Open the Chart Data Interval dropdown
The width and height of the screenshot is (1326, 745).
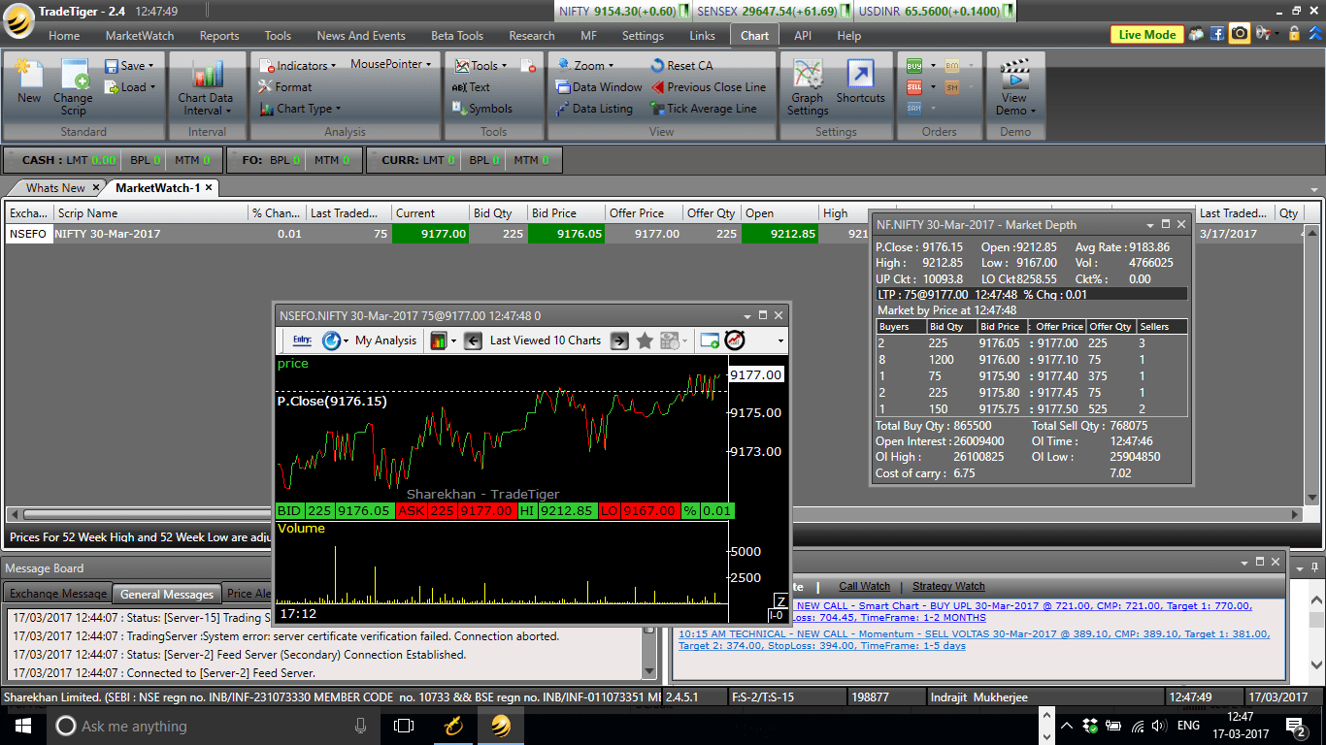point(206,87)
